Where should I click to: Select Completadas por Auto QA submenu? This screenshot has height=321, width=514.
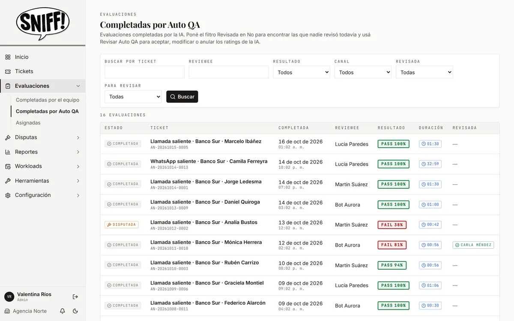(x=47, y=111)
